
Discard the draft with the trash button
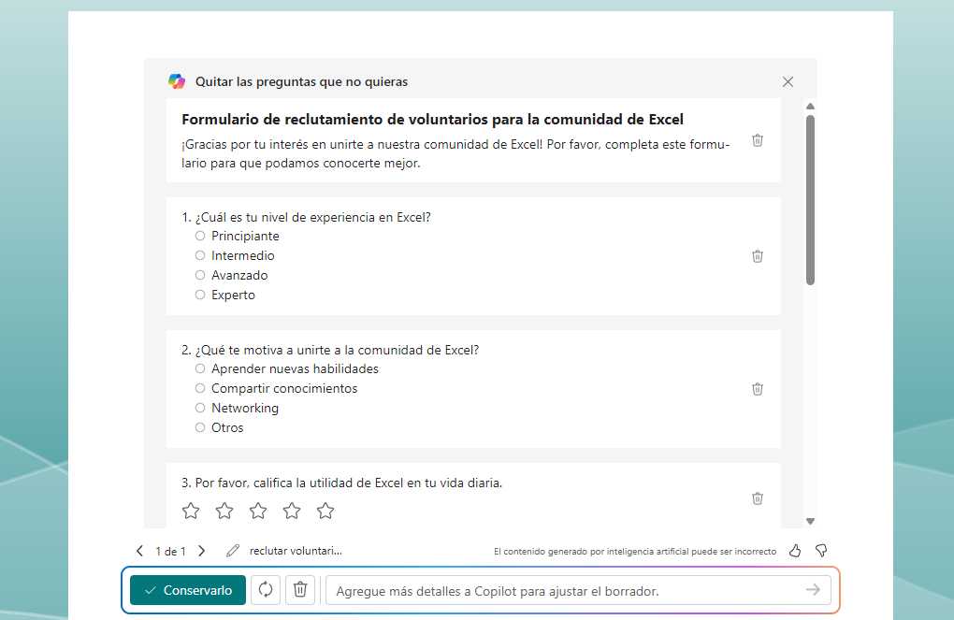click(x=300, y=589)
